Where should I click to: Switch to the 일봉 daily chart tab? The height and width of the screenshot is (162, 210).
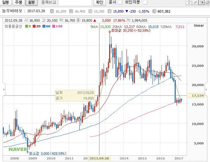pyautogui.click(x=5, y=2)
